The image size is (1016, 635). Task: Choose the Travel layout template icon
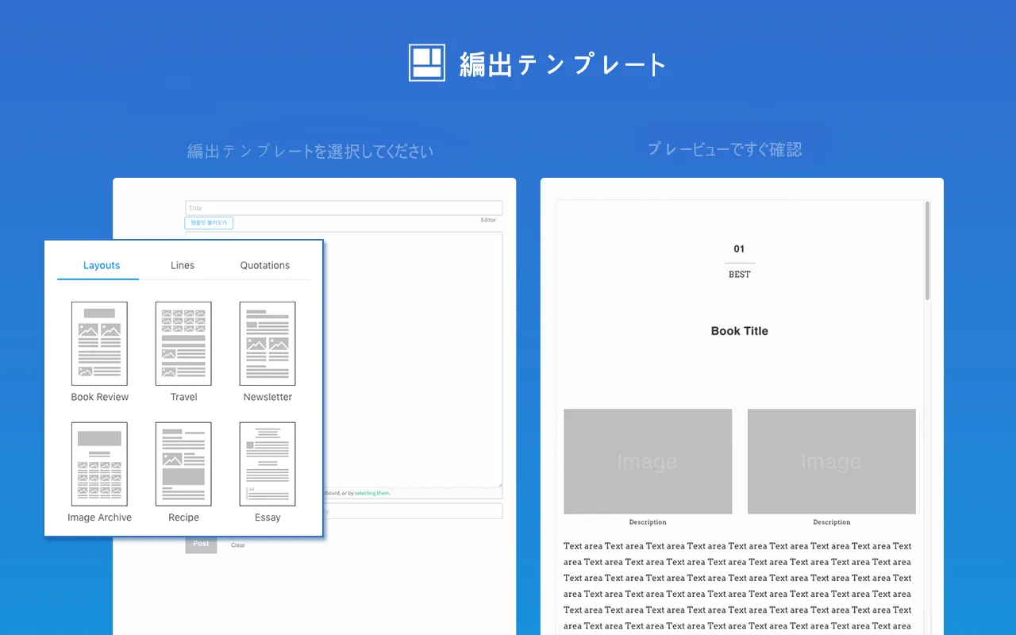183,344
